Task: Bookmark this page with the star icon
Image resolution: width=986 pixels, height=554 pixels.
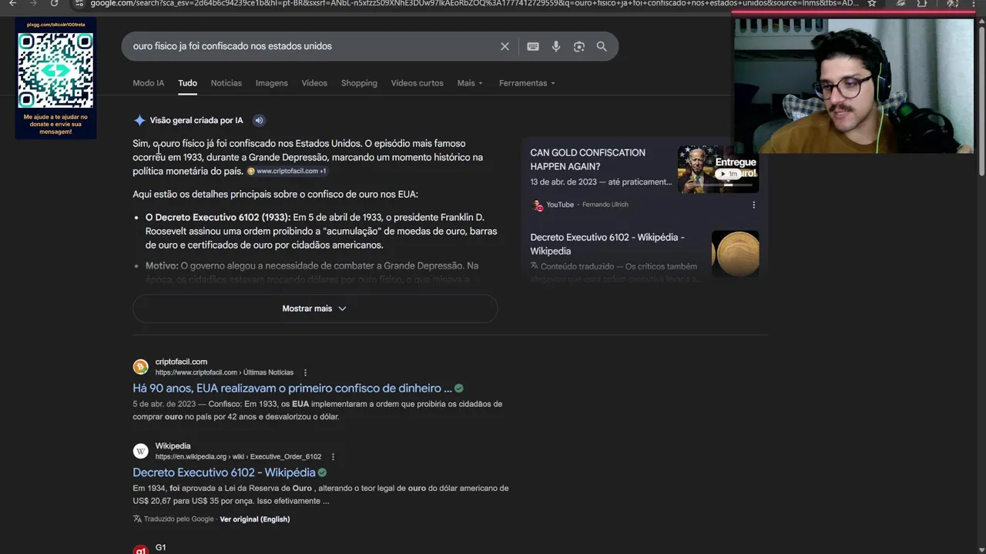Action: (x=871, y=3)
